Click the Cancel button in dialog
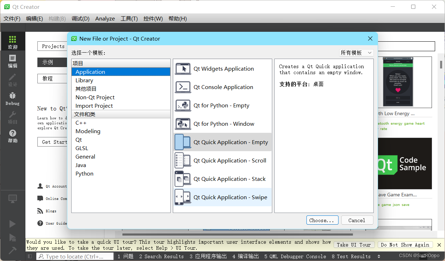445x261 pixels. pos(357,220)
